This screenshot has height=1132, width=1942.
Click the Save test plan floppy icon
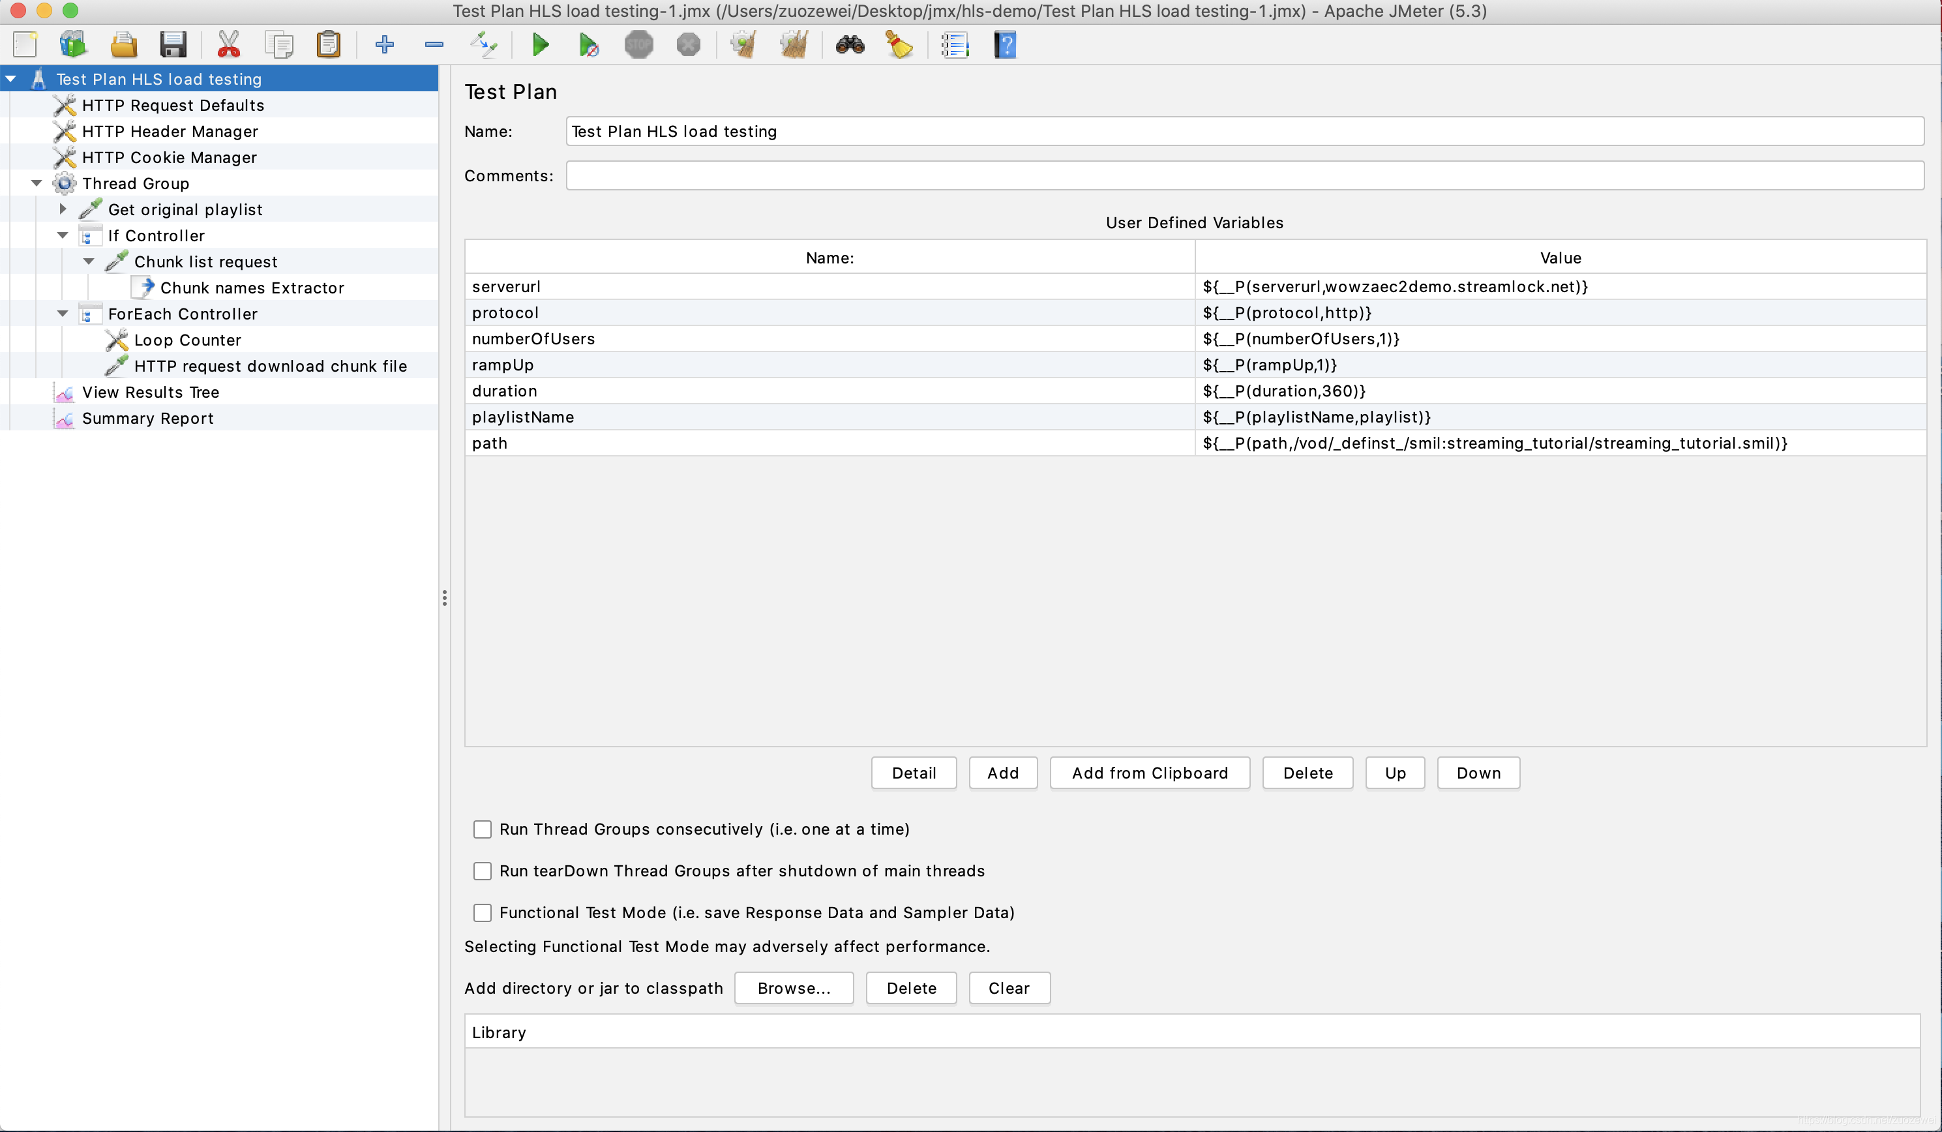(x=173, y=45)
